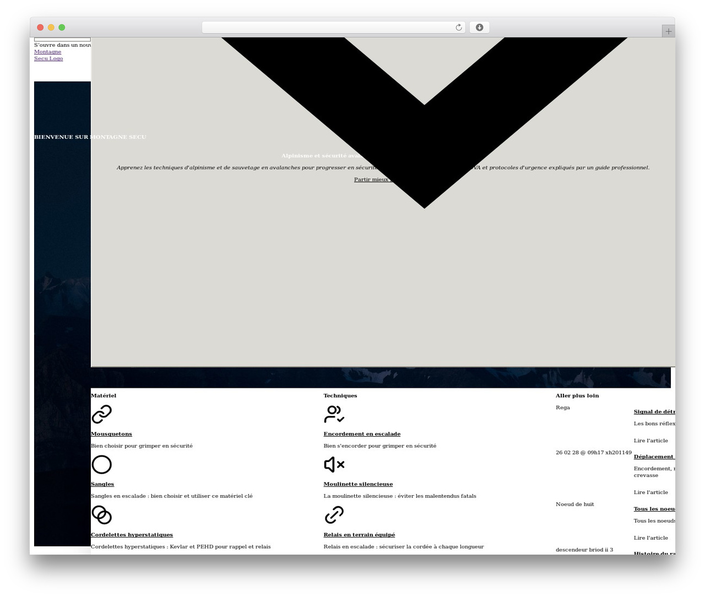Click the Matériel column heading

104,396
